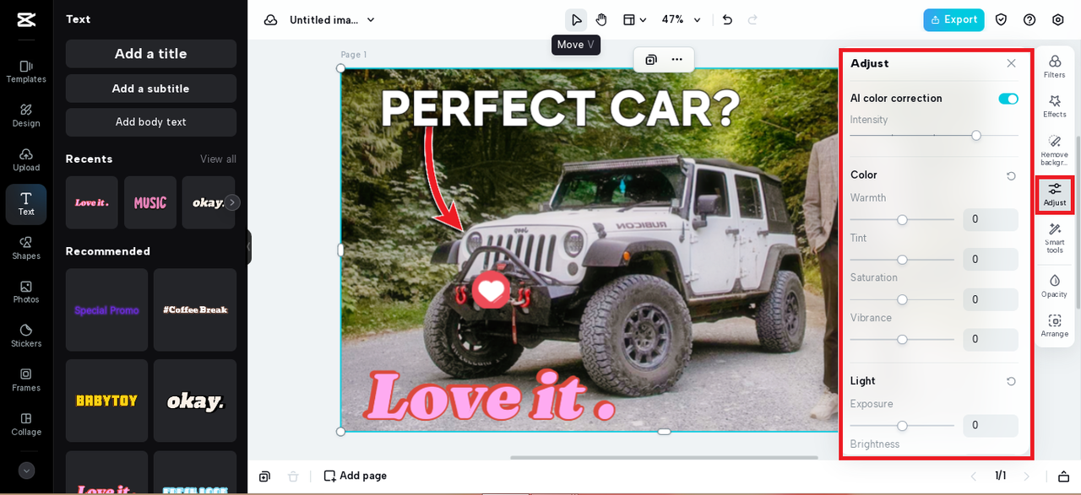
Task: Adjust the Intensity slider handle
Action: (976, 135)
